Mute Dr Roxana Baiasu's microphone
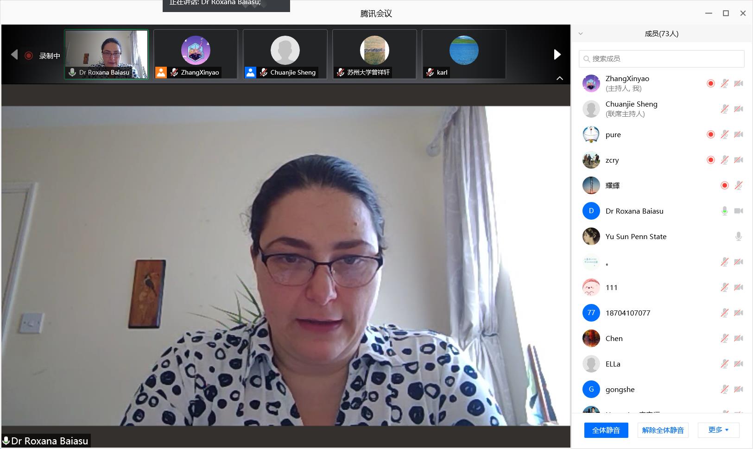 click(724, 211)
